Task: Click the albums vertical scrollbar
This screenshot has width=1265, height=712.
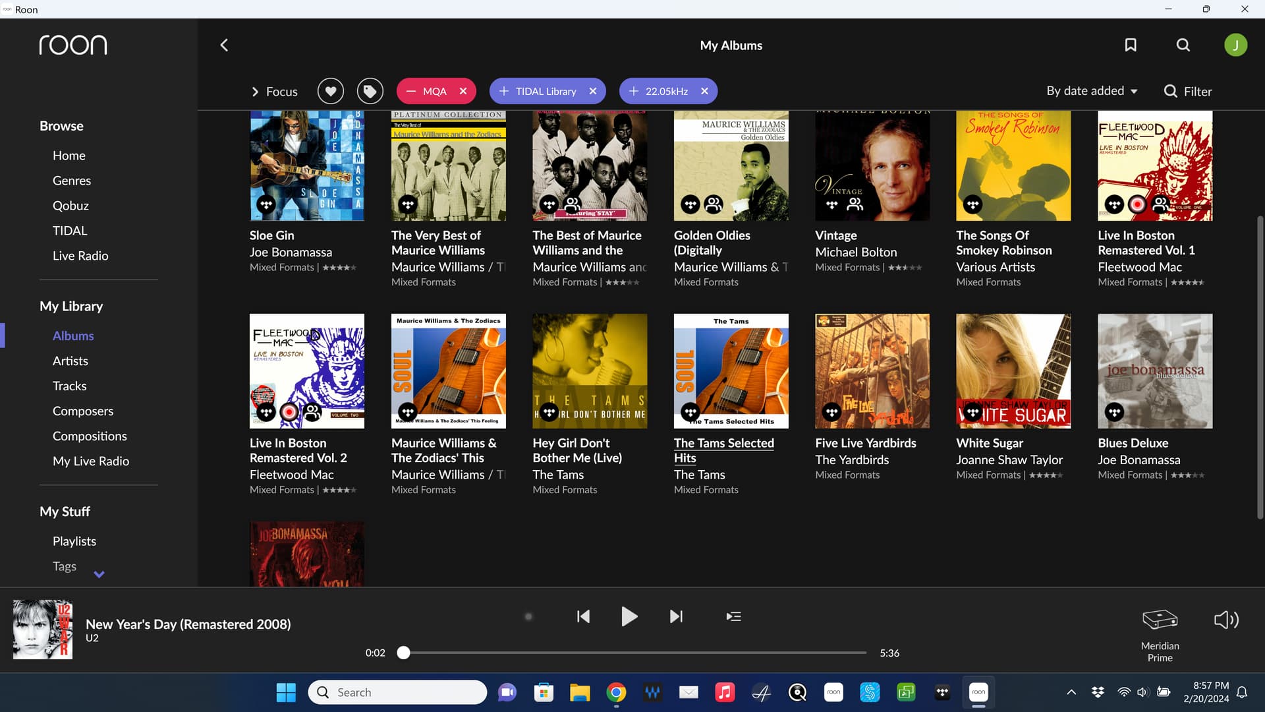Action: pyautogui.click(x=1260, y=367)
